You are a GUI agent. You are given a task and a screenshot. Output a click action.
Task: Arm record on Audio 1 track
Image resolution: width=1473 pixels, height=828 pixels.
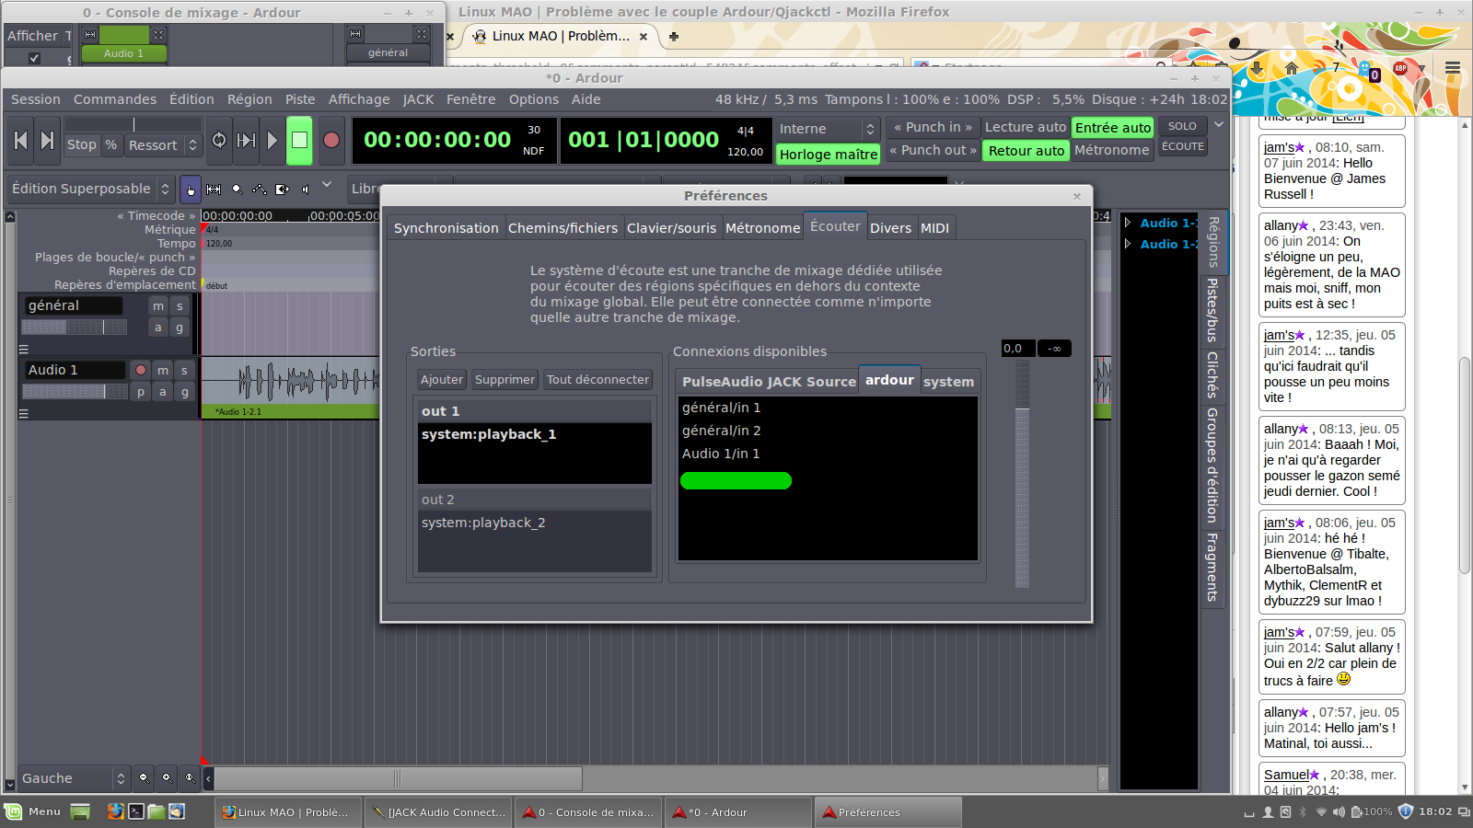tap(141, 370)
